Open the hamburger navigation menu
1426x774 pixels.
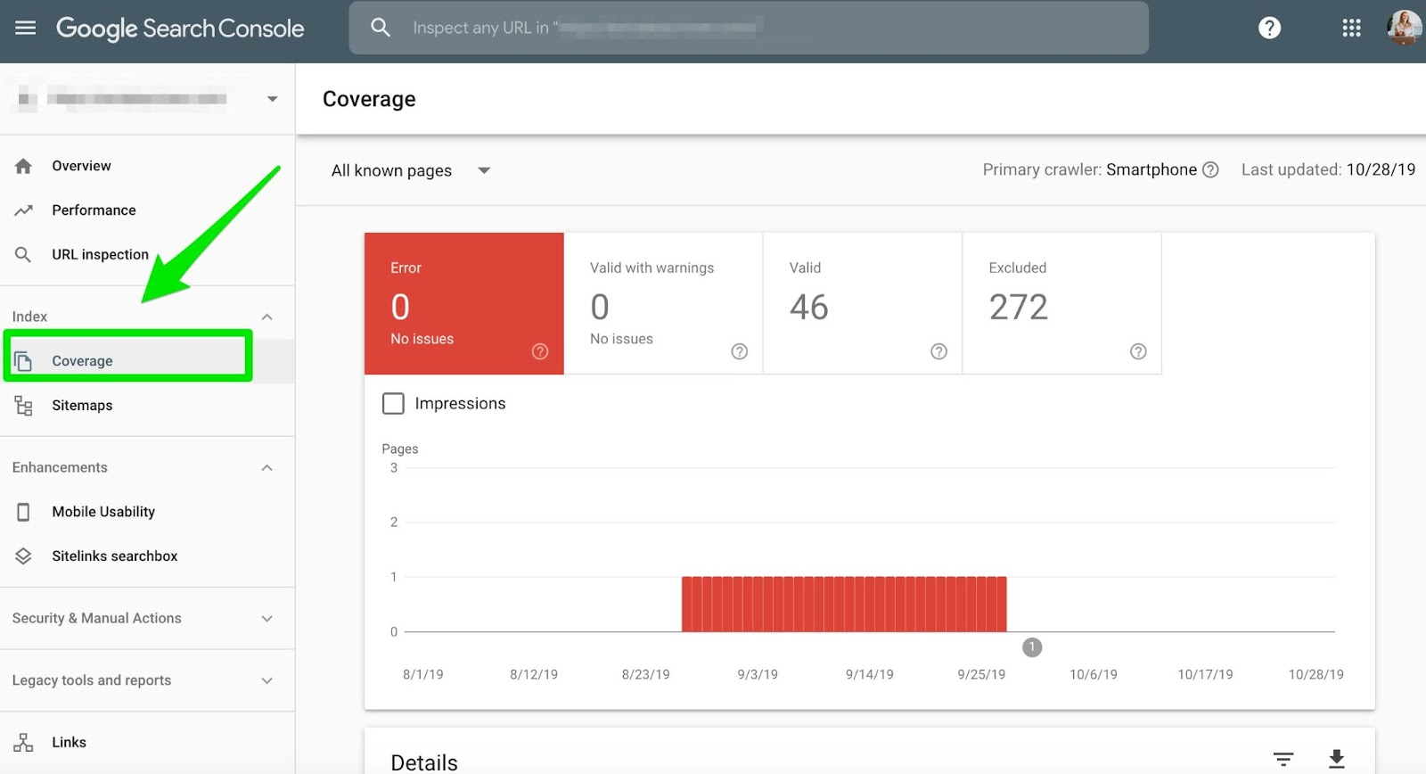click(26, 28)
